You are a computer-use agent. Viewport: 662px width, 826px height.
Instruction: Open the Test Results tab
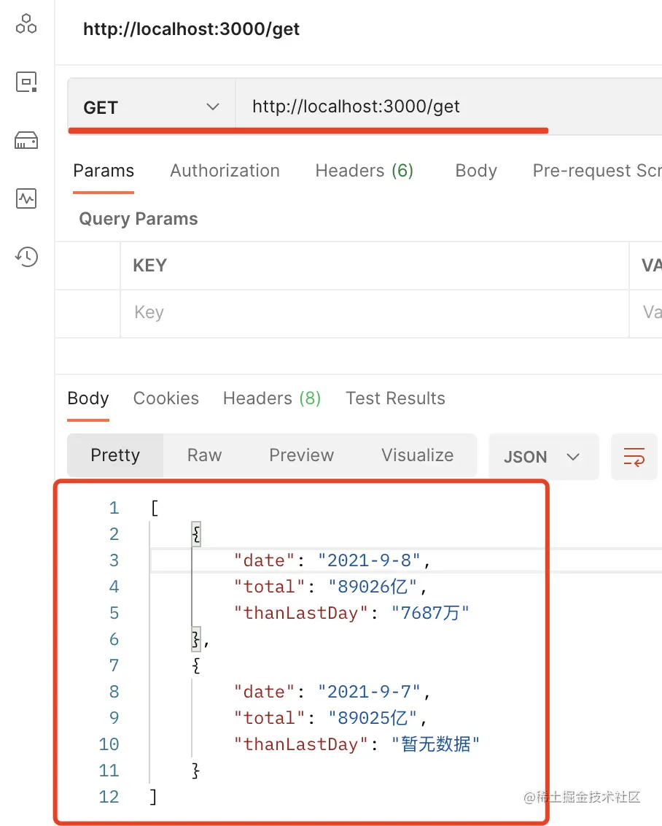point(395,398)
